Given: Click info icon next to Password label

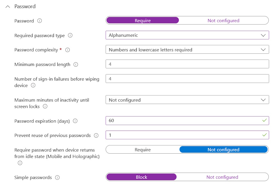Looking at the screenshot, I should tap(40, 21).
